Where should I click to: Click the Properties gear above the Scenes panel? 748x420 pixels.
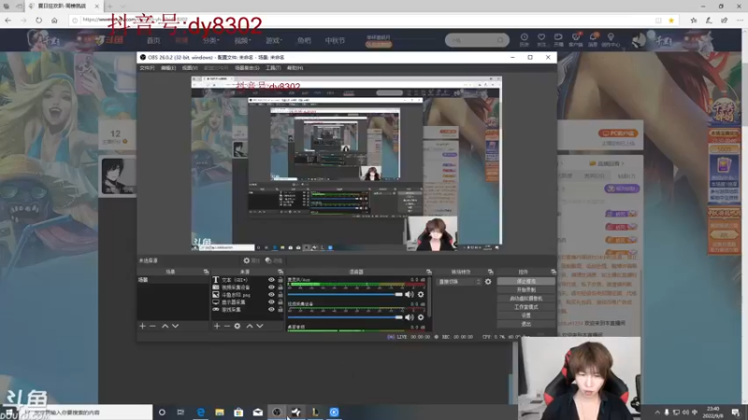252,260
